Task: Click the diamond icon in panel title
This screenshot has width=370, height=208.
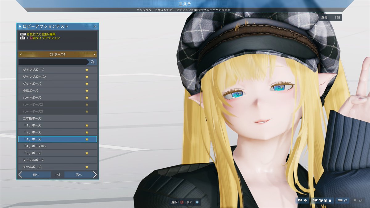Action: 20,27
